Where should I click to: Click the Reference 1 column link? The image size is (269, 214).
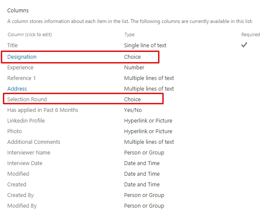coord(21,78)
